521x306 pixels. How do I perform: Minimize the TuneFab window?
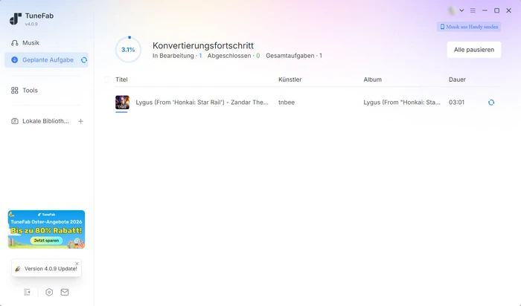(485, 10)
